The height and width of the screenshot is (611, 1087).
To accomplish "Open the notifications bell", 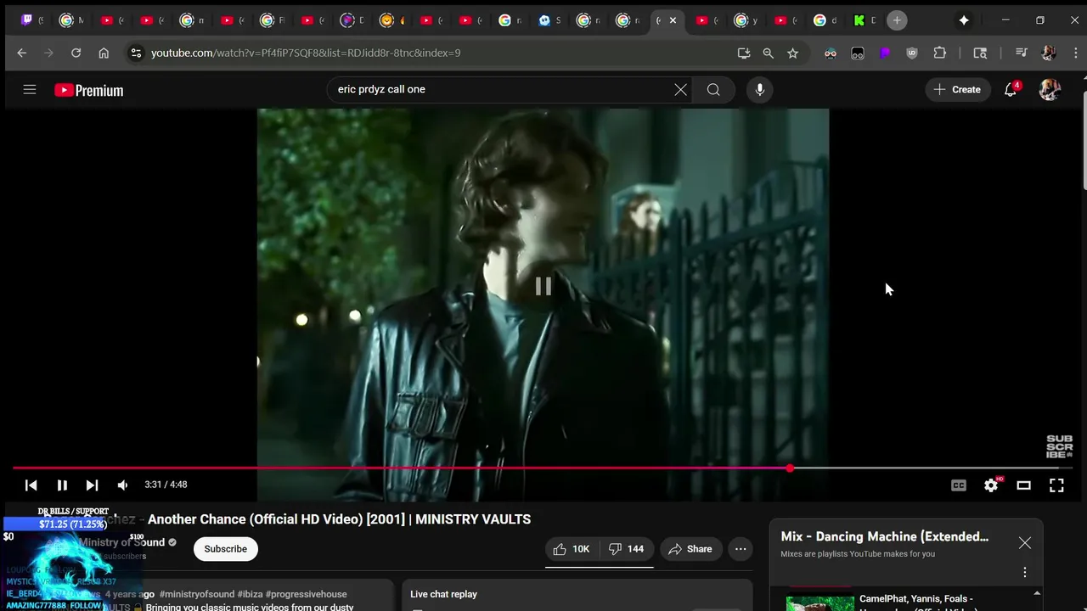I will pos(1011,89).
